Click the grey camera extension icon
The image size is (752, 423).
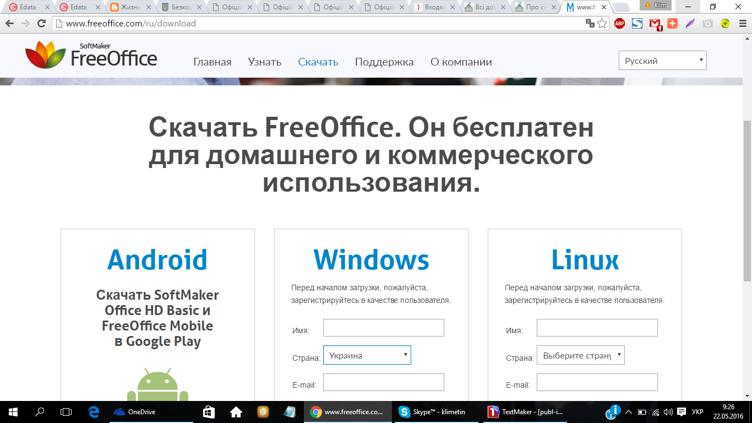(707, 24)
